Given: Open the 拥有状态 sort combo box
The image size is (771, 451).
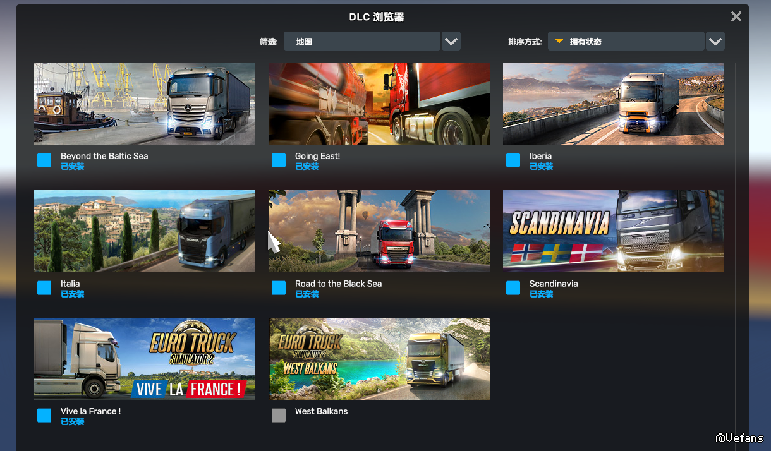Looking at the screenshot, I should click(x=626, y=41).
